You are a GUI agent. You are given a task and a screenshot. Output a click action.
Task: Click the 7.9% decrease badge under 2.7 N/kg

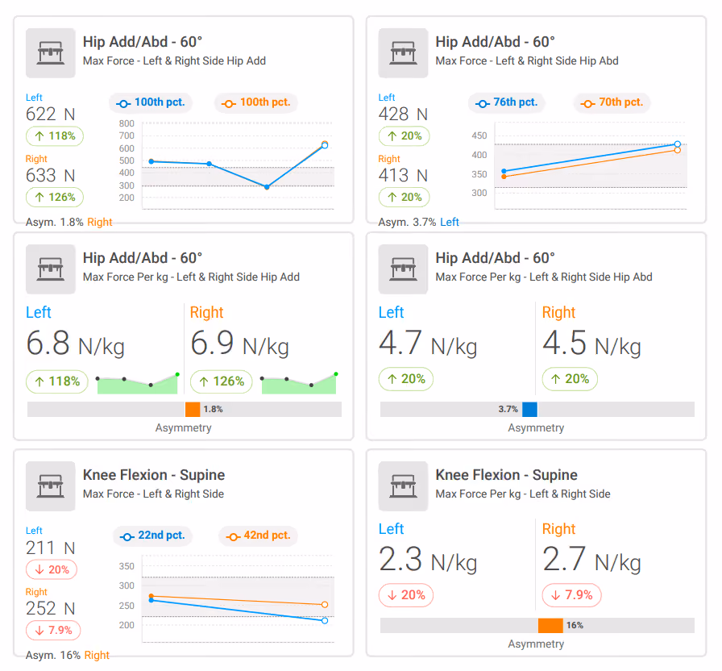pos(572,595)
